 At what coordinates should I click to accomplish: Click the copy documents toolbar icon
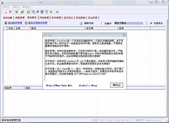(33, 12)
